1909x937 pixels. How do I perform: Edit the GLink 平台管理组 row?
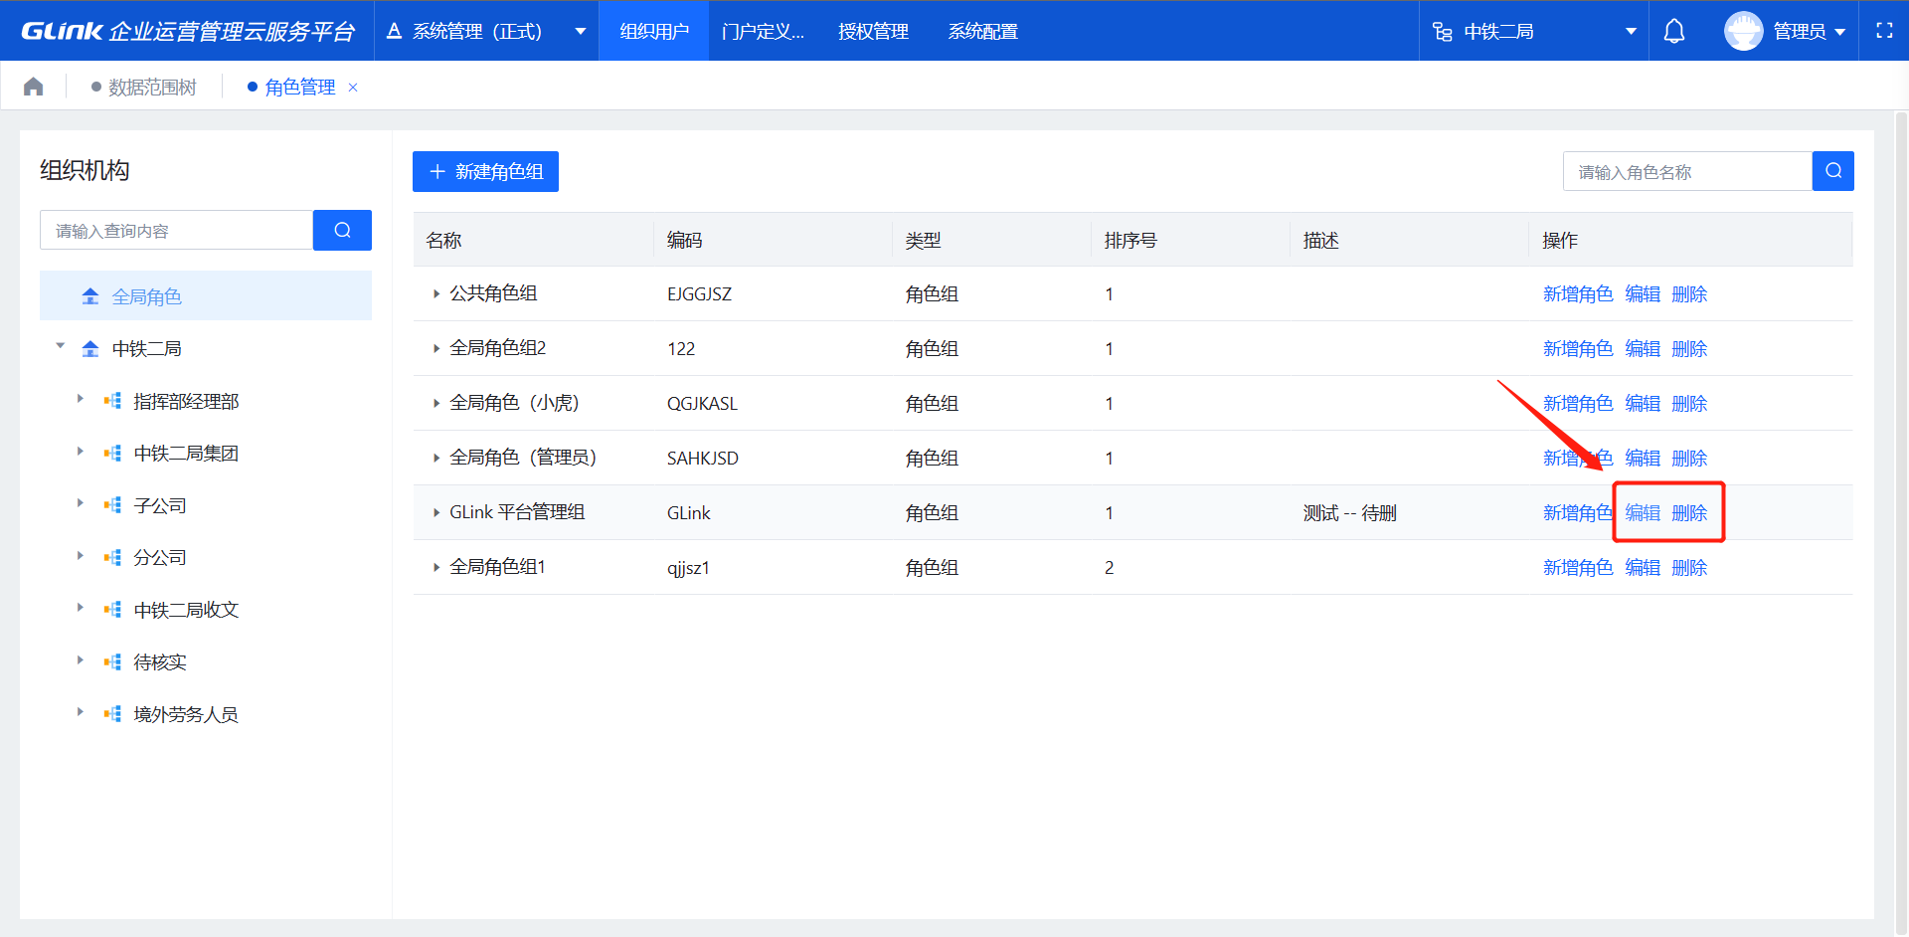1643,512
